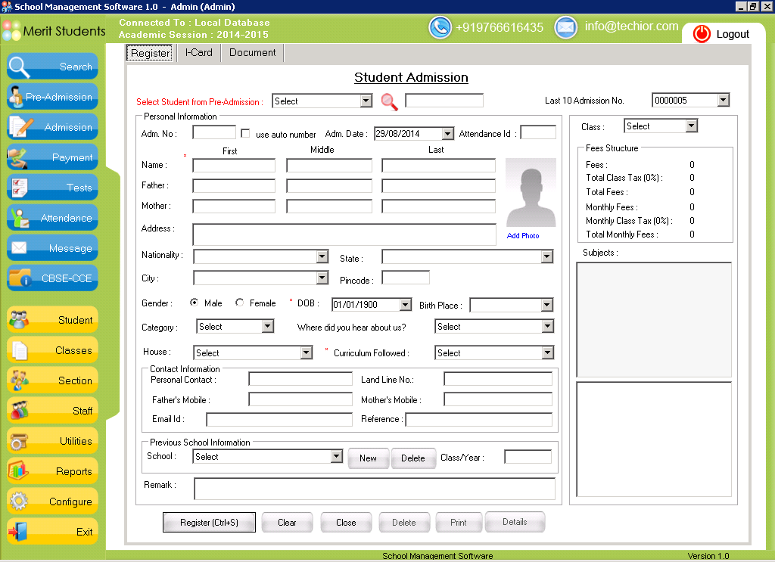The image size is (775, 562).
Task: Click the Subjects list box
Action: point(654,319)
